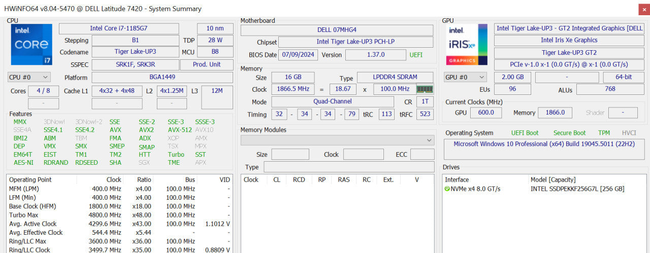The height and width of the screenshot is (253, 650).
Task: Click the Secure Boot status label
Action: pos(569,133)
